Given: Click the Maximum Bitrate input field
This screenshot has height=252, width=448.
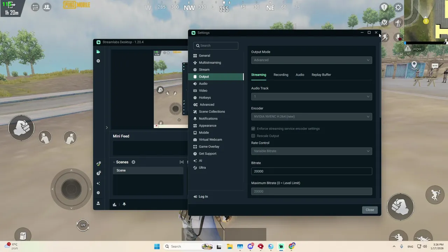Looking at the screenshot, I should click(x=311, y=191).
